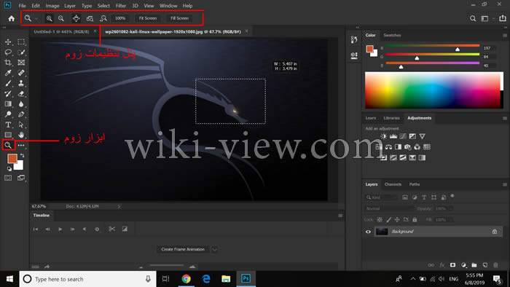The image size is (510, 287).
Task: Lock transparent pixels in Layers panel
Action: (380, 220)
